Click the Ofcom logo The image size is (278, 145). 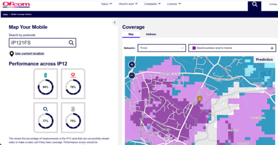pos(16,5)
